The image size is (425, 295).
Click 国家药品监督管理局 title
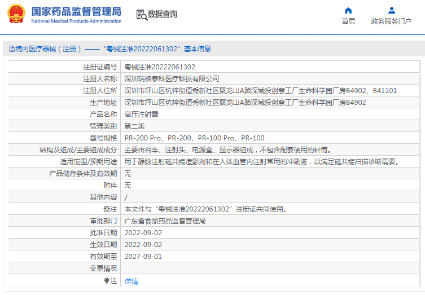pos(76,12)
